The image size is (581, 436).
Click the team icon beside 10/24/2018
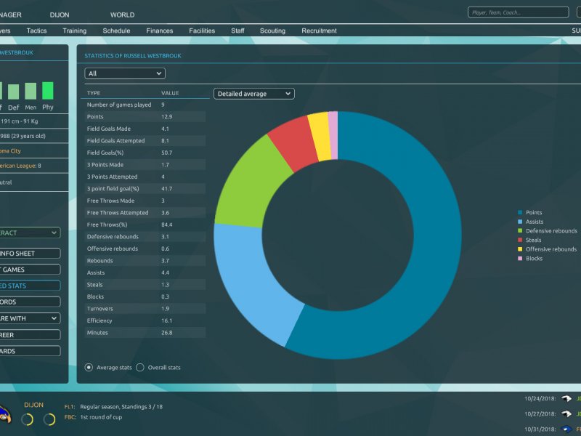click(x=566, y=398)
